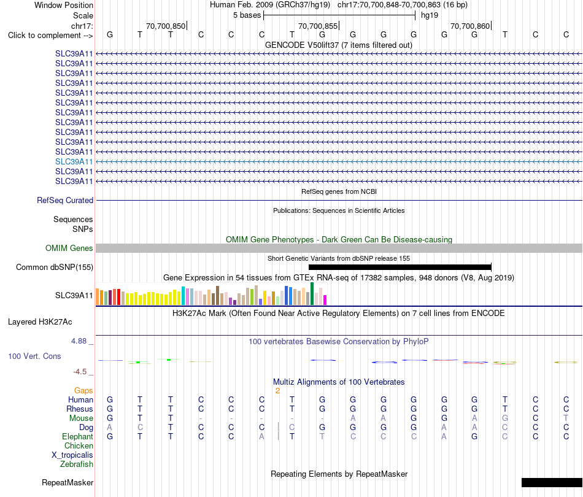Select the Human alignment row label
Viewport: 583px width, 497px height.
click(x=80, y=400)
